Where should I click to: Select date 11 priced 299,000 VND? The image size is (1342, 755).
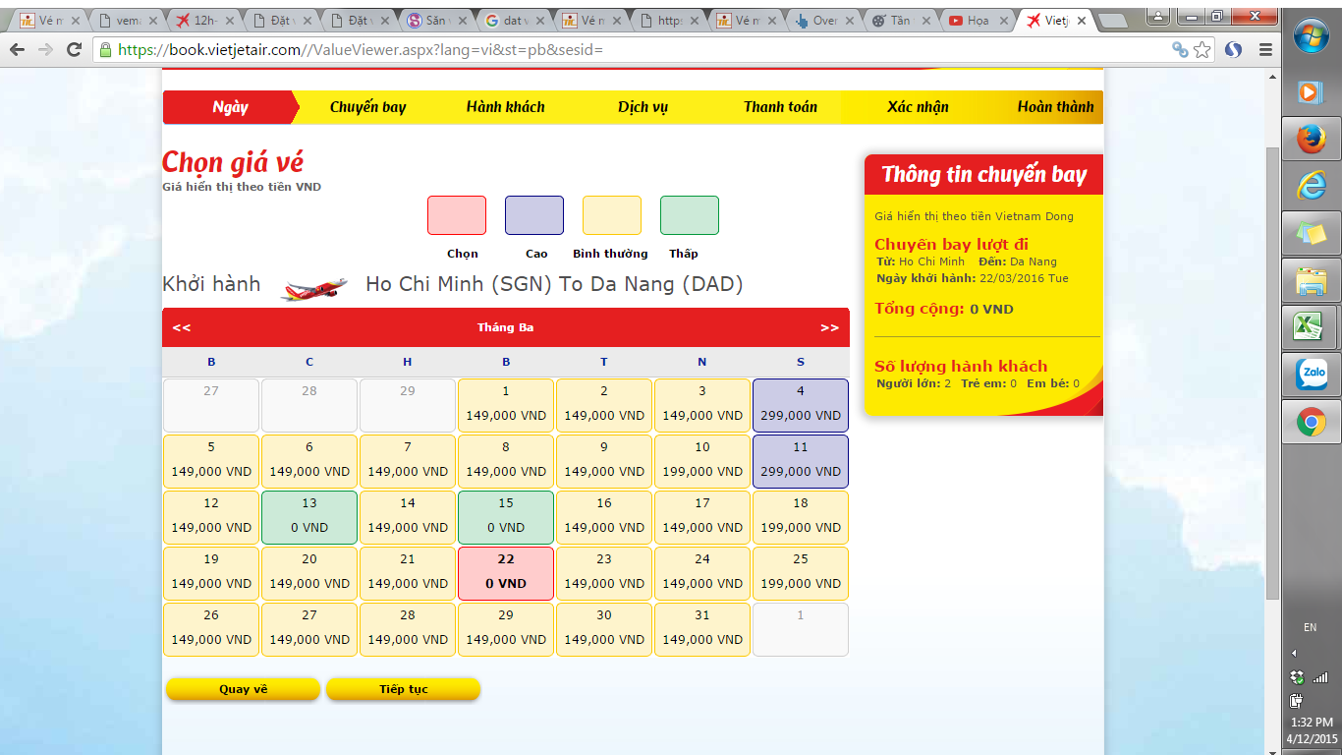pos(801,461)
